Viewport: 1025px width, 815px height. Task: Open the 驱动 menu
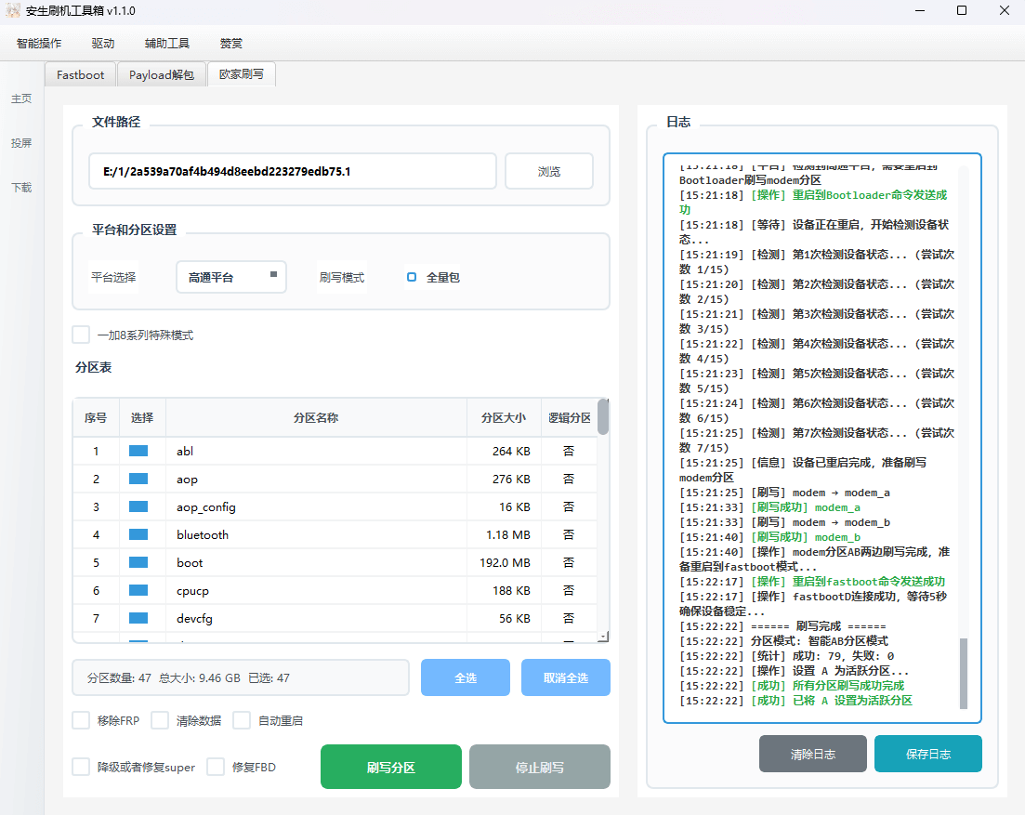tap(102, 43)
